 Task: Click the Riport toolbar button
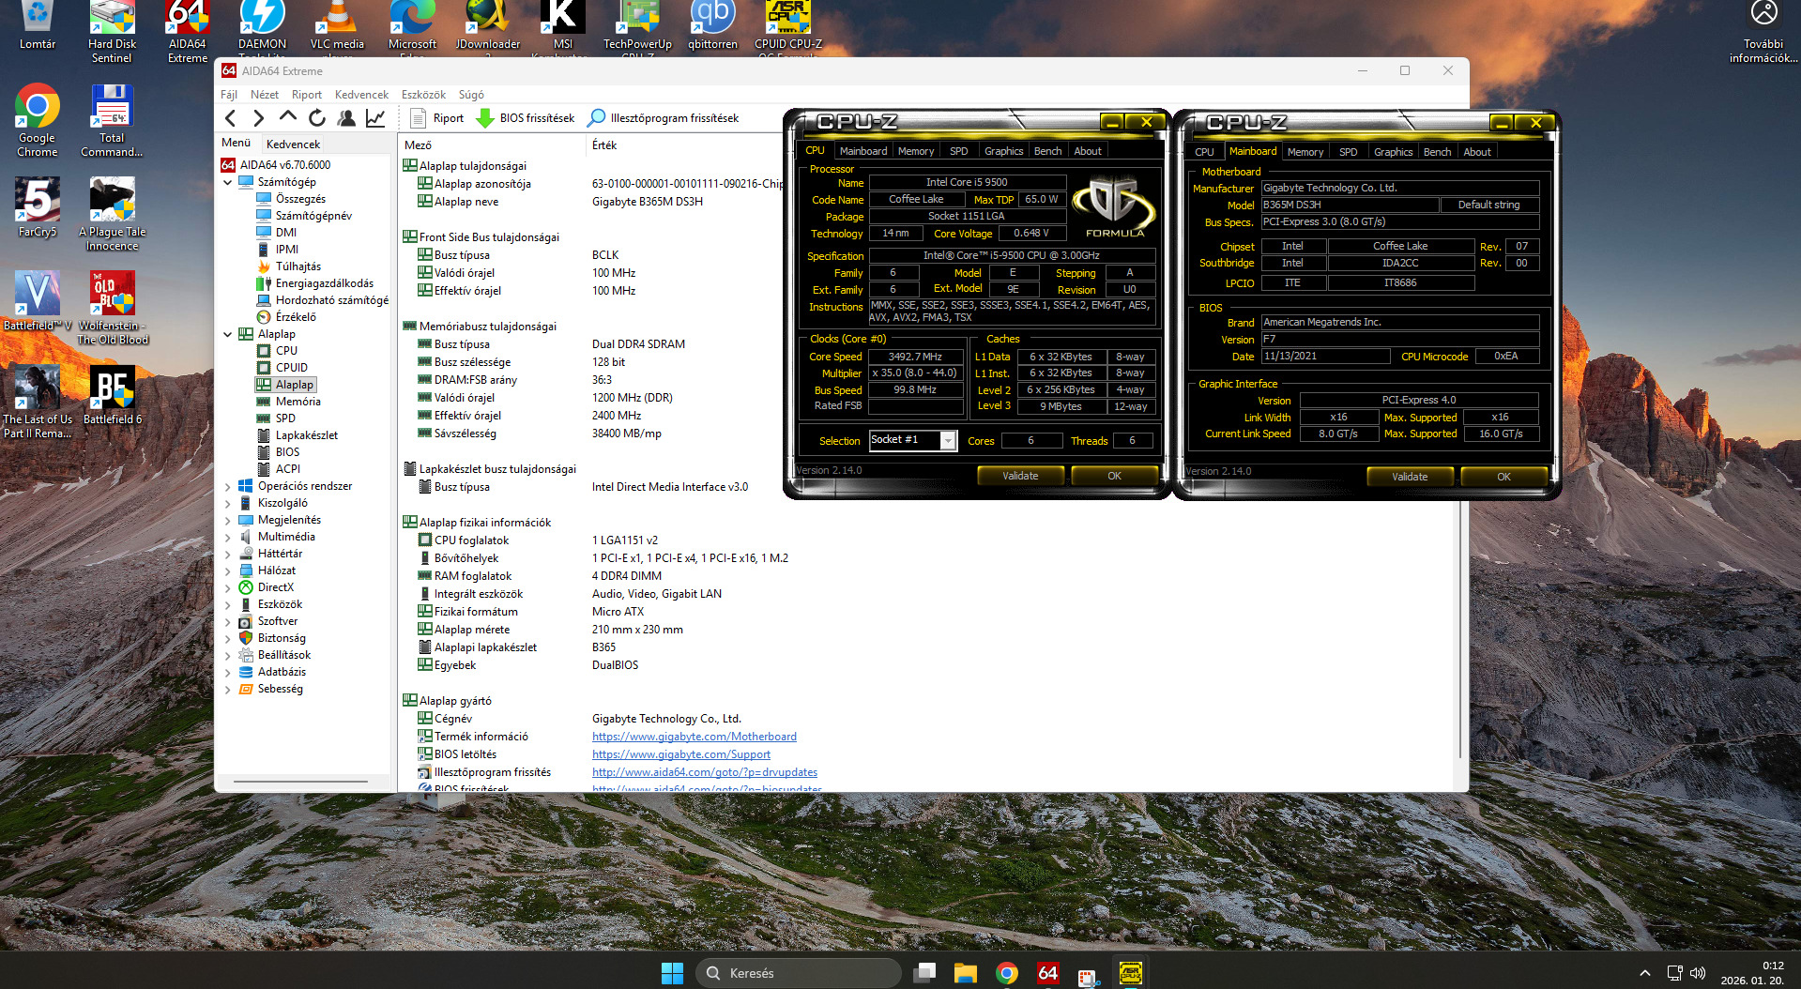pyautogui.click(x=437, y=118)
